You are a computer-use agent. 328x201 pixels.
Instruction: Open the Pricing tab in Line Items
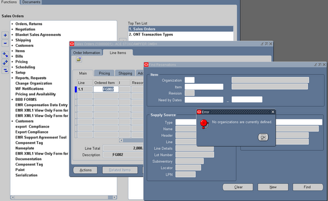tap(104, 73)
